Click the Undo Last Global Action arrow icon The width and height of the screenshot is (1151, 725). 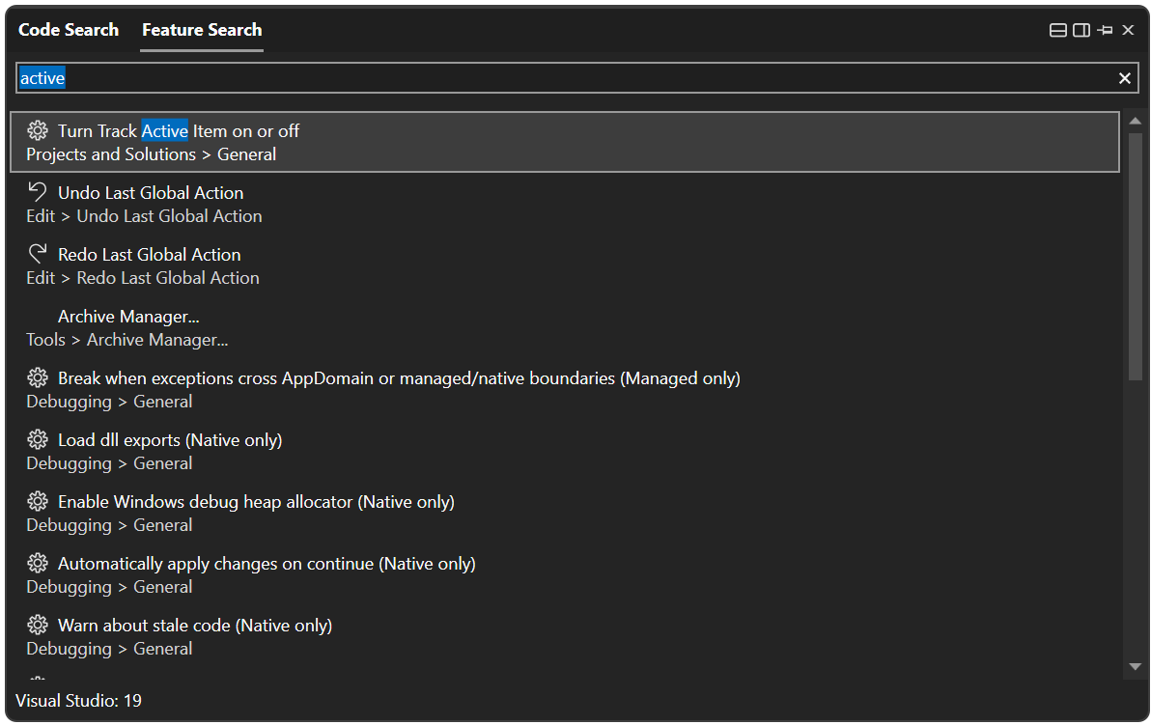coord(38,190)
